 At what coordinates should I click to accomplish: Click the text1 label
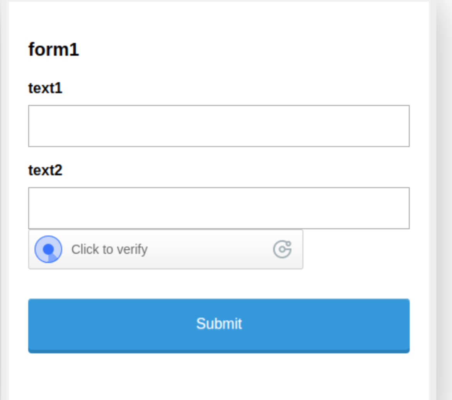coord(45,89)
